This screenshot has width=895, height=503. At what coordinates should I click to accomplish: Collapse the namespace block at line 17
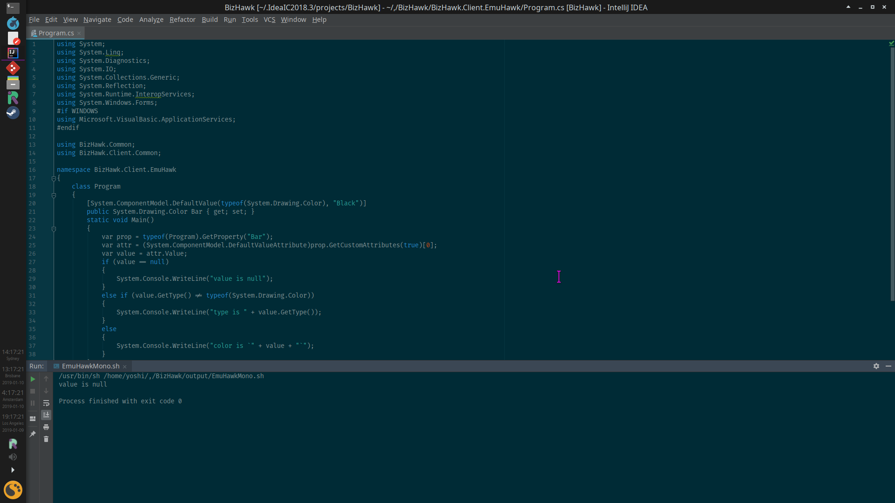coord(54,178)
